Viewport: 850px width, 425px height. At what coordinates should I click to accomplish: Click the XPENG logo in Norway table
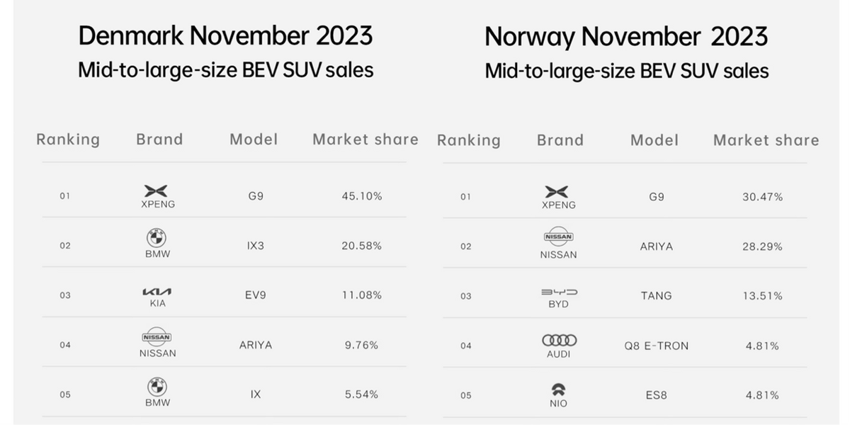click(x=557, y=191)
